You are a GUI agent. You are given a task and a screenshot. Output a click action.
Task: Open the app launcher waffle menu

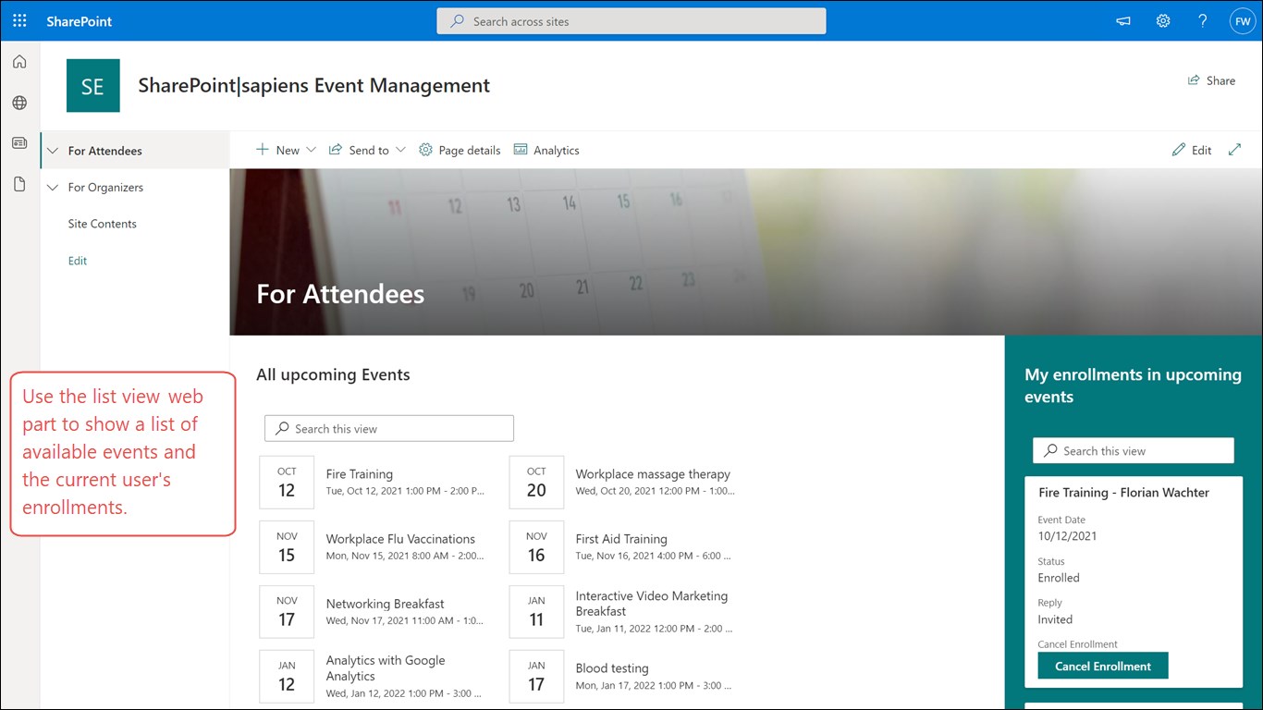coord(19,20)
